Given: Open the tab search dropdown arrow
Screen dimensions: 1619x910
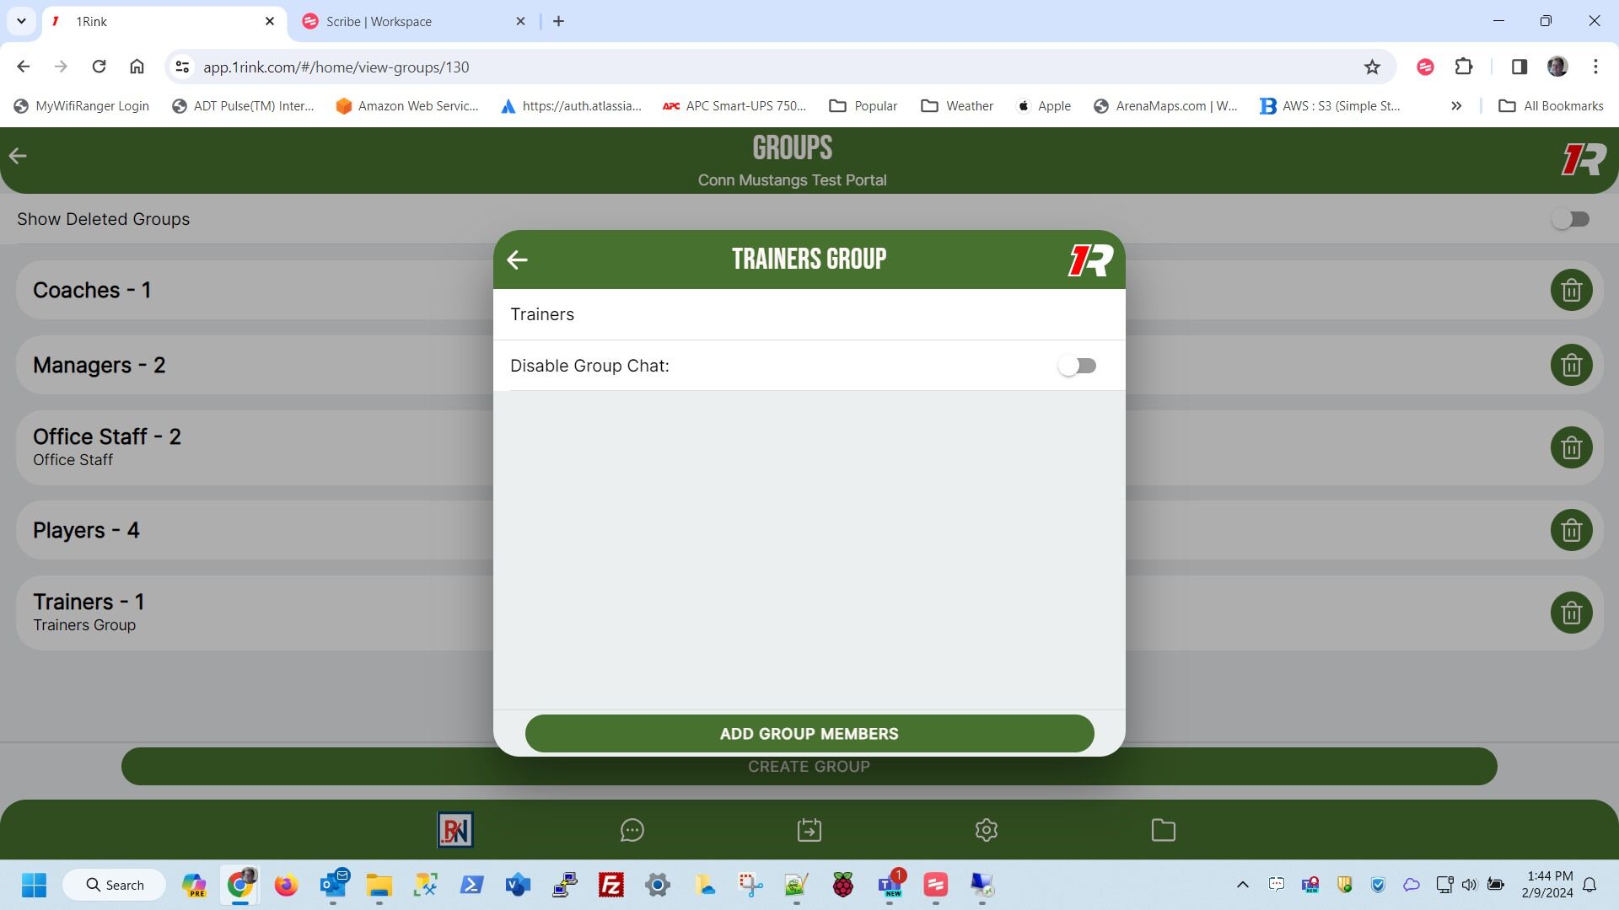Looking at the screenshot, I should click(x=21, y=21).
